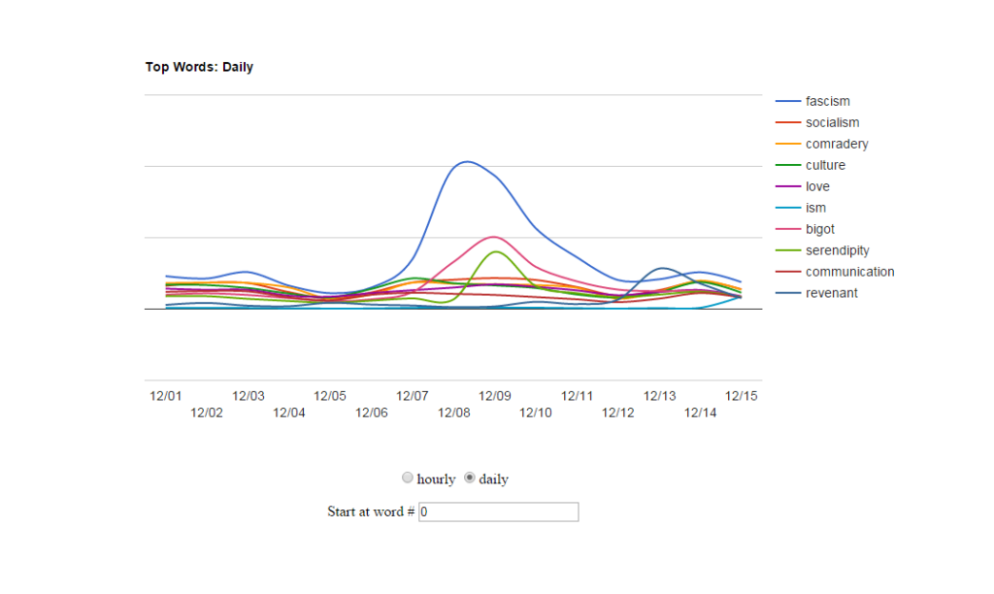The height and width of the screenshot is (594, 994).
Task: Click the 12/09 date axis label
Action: coord(495,396)
